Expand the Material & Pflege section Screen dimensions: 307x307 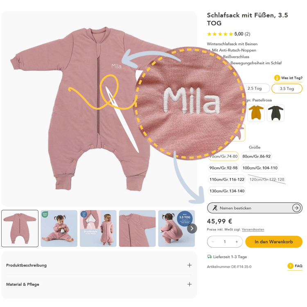(x=189, y=284)
